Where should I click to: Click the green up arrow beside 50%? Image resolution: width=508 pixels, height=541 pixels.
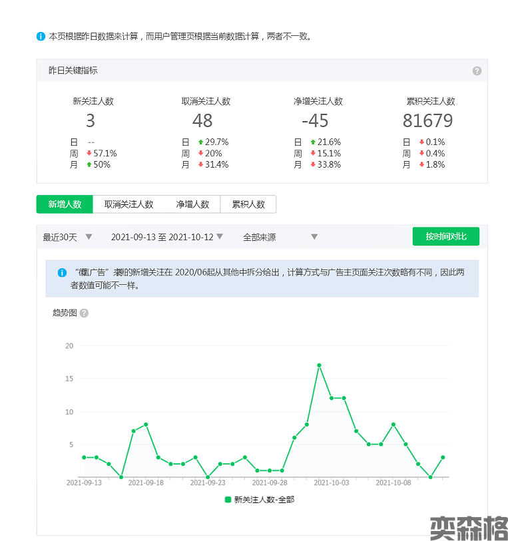[89, 165]
